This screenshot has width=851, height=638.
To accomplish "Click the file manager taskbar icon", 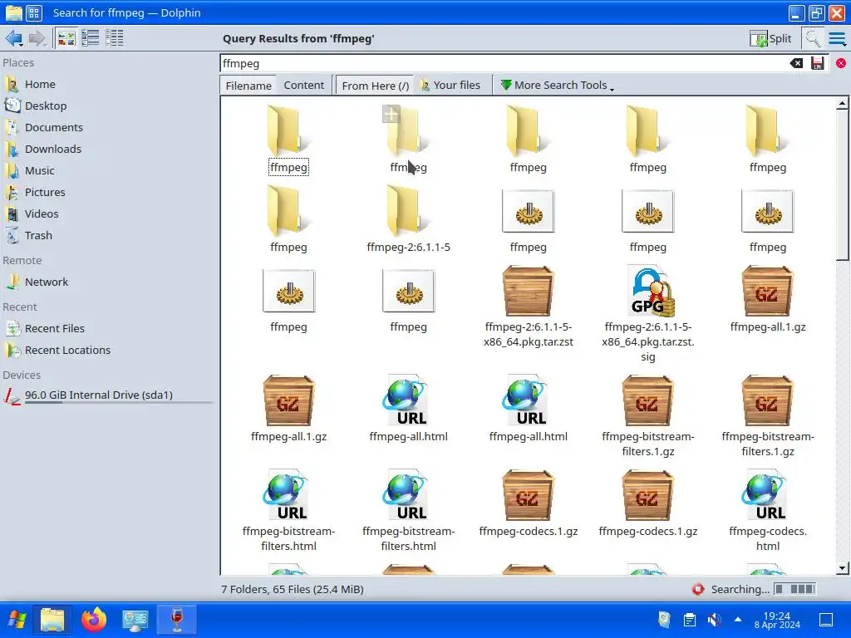I will [52, 620].
